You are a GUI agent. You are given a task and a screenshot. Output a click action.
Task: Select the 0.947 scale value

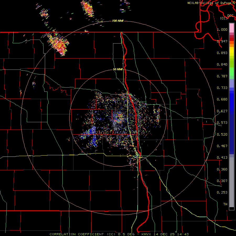click(222, 41)
